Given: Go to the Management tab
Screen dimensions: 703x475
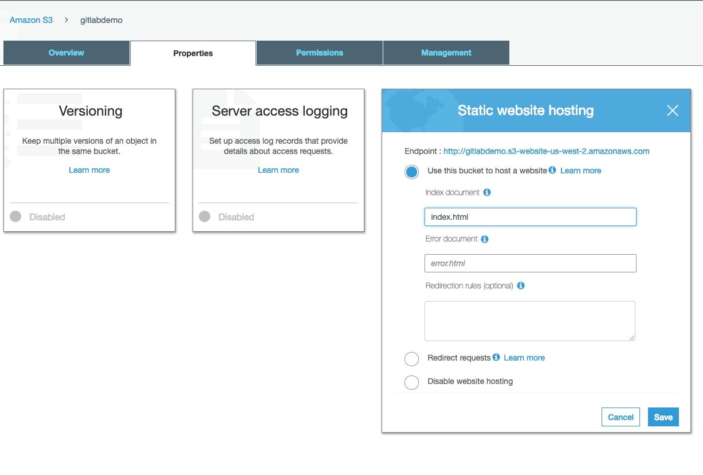Looking at the screenshot, I should coord(446,53).
